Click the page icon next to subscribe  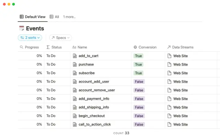pos(75,73)
